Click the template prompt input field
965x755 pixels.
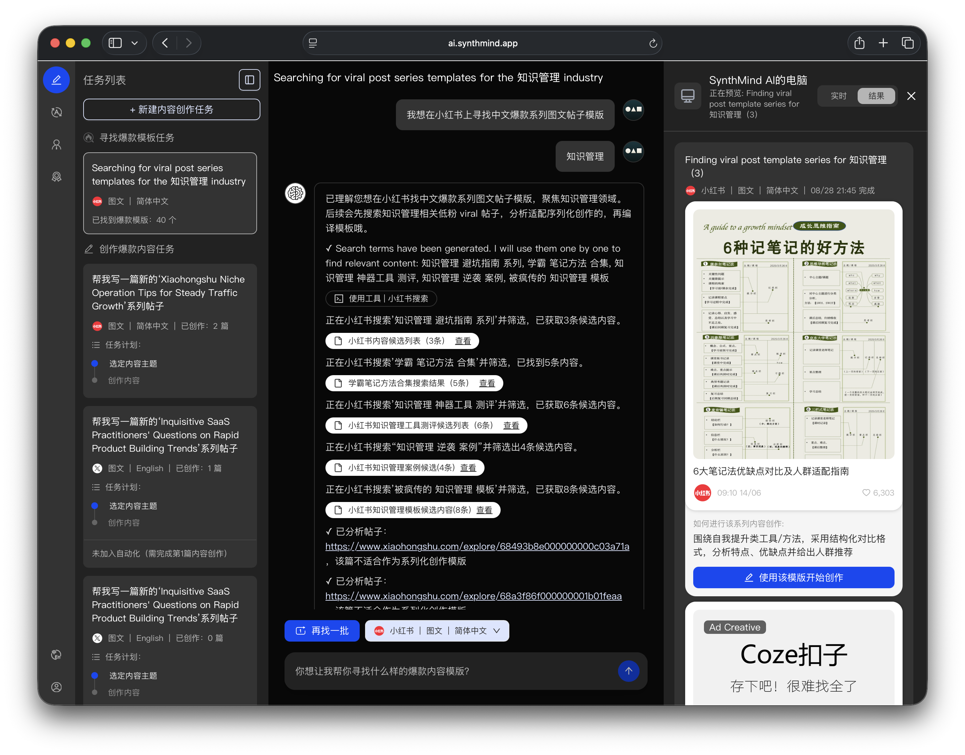451,671
